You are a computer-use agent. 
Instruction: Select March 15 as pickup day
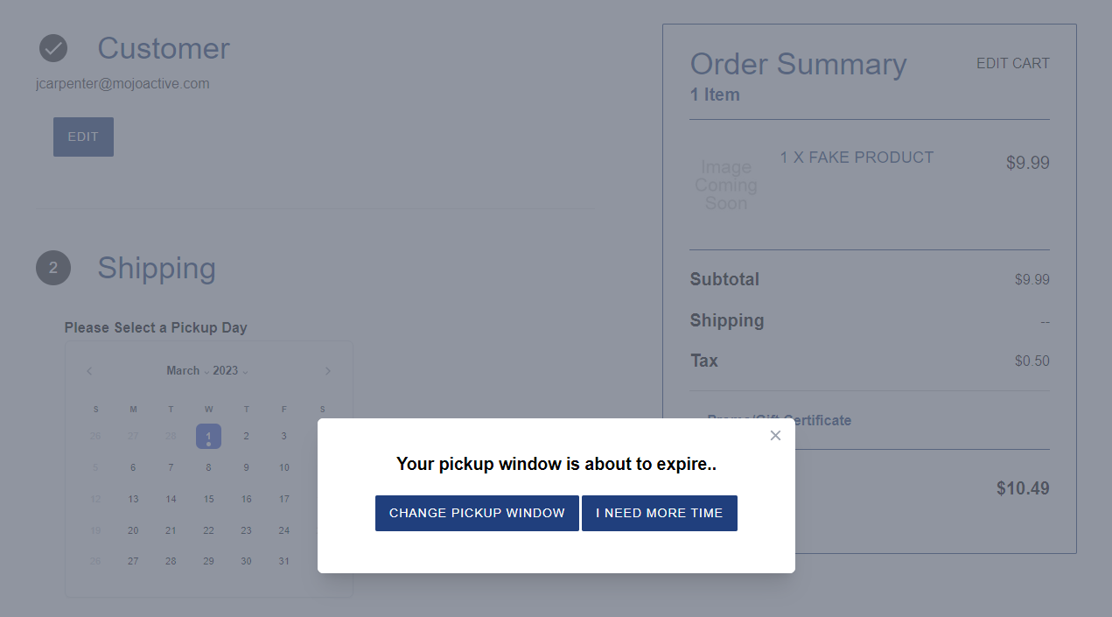click(x=208, y=499)
